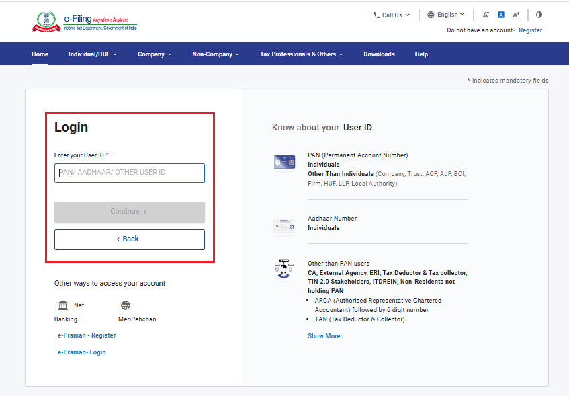This screenshot has width=569, height=396.
Task: Click 'Do not have an account?' text
Action: [x=481, y=30]
